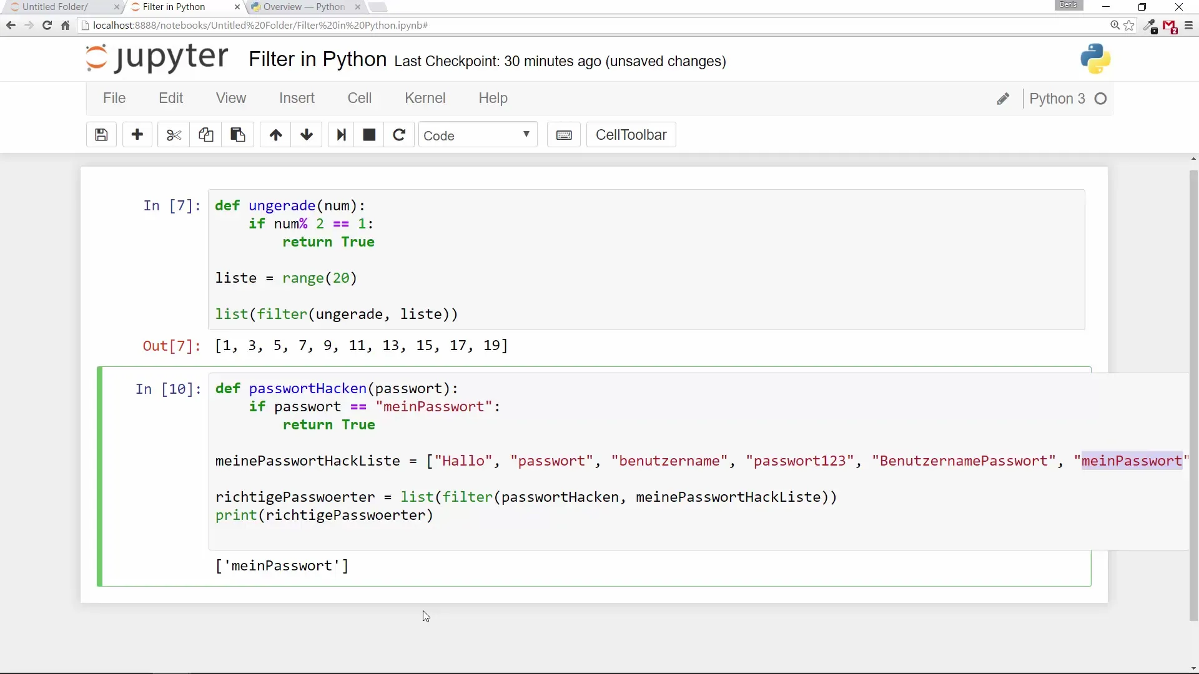Image resolution: width=1199 pixels, height=674 pixels.
Task: Close the Filter in Python tab
Action: (x=237, y=7)
